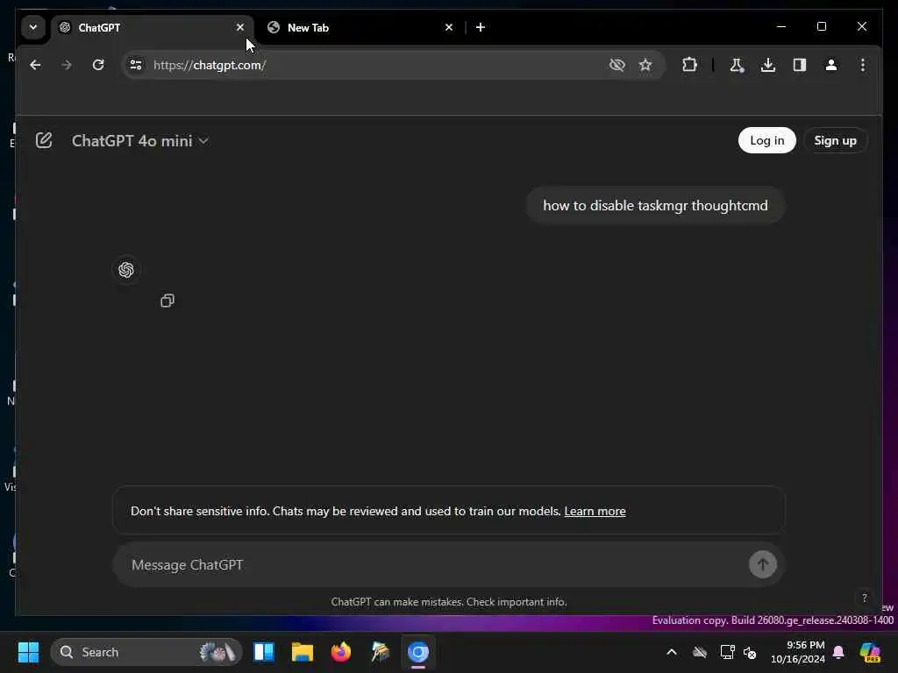898x673 pixels.
Task: Click the muted volume tray icon
Action: 750,652
